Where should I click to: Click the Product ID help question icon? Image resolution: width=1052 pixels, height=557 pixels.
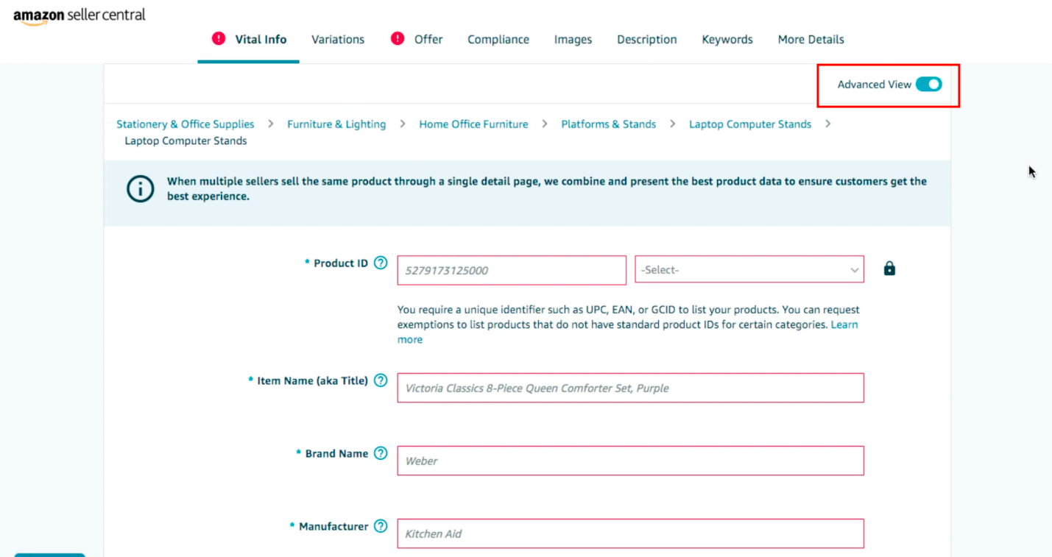(381, 263)
